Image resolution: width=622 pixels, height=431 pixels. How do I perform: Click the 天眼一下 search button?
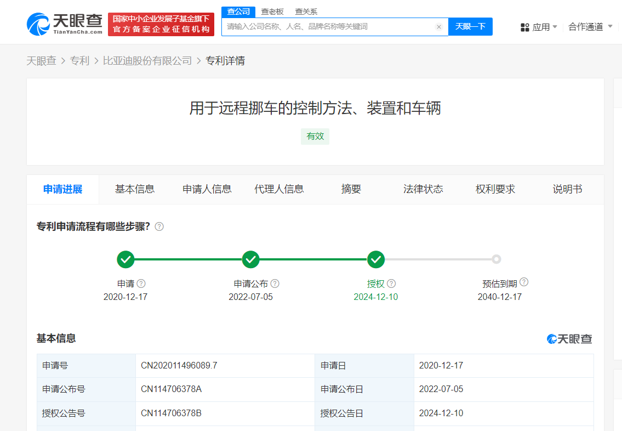click(x=470, y=27)
